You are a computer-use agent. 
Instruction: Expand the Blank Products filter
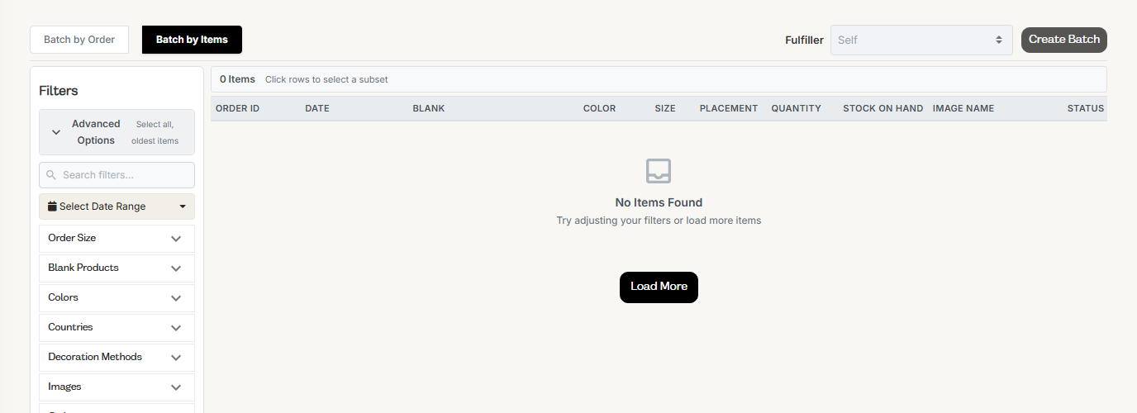(x=117, y=268)
